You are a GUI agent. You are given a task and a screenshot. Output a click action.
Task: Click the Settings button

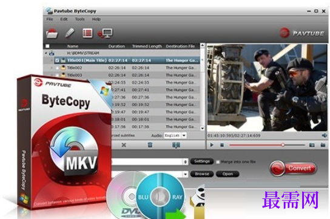pos(202,161)
